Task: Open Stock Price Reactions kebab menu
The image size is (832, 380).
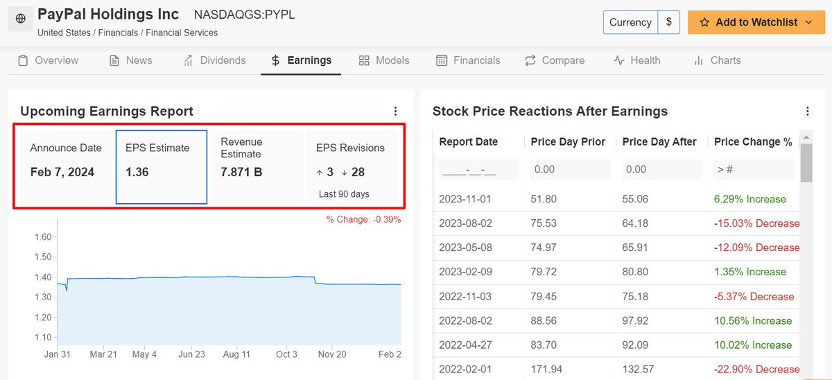Action: [807, 111]
